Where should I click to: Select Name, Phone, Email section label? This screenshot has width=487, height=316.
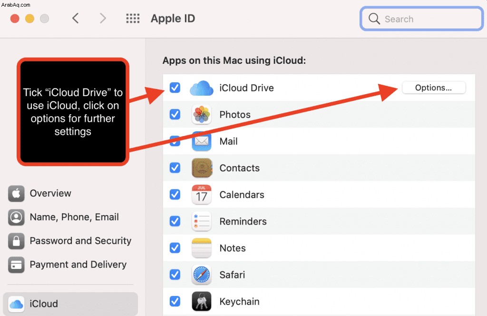tap(74, 217)
